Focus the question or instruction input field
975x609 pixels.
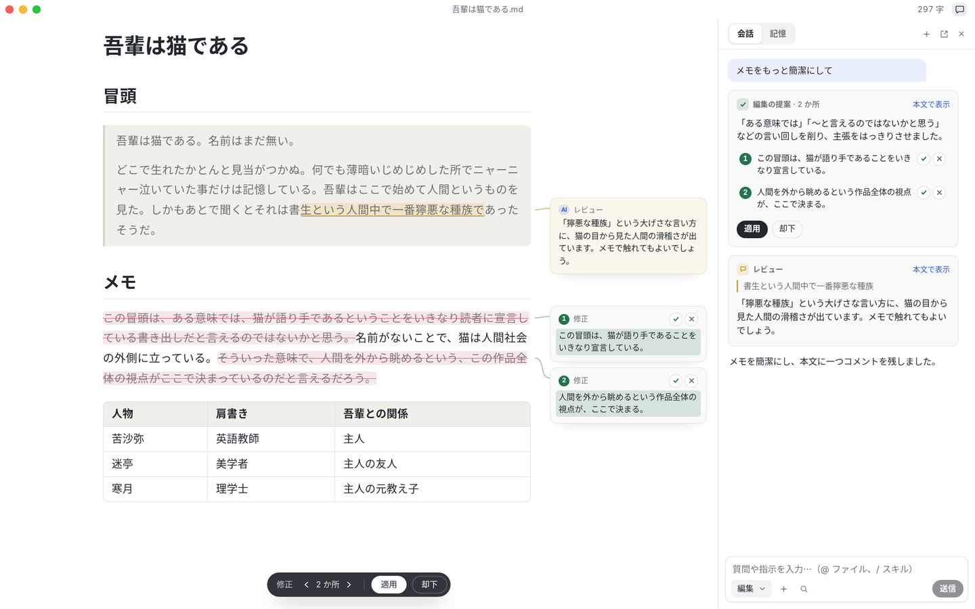[x=846, y=569]
